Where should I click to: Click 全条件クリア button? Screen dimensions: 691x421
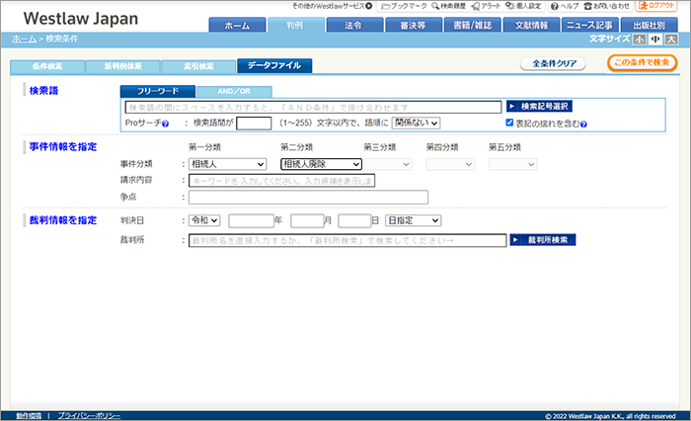click(x=553, y=63)
